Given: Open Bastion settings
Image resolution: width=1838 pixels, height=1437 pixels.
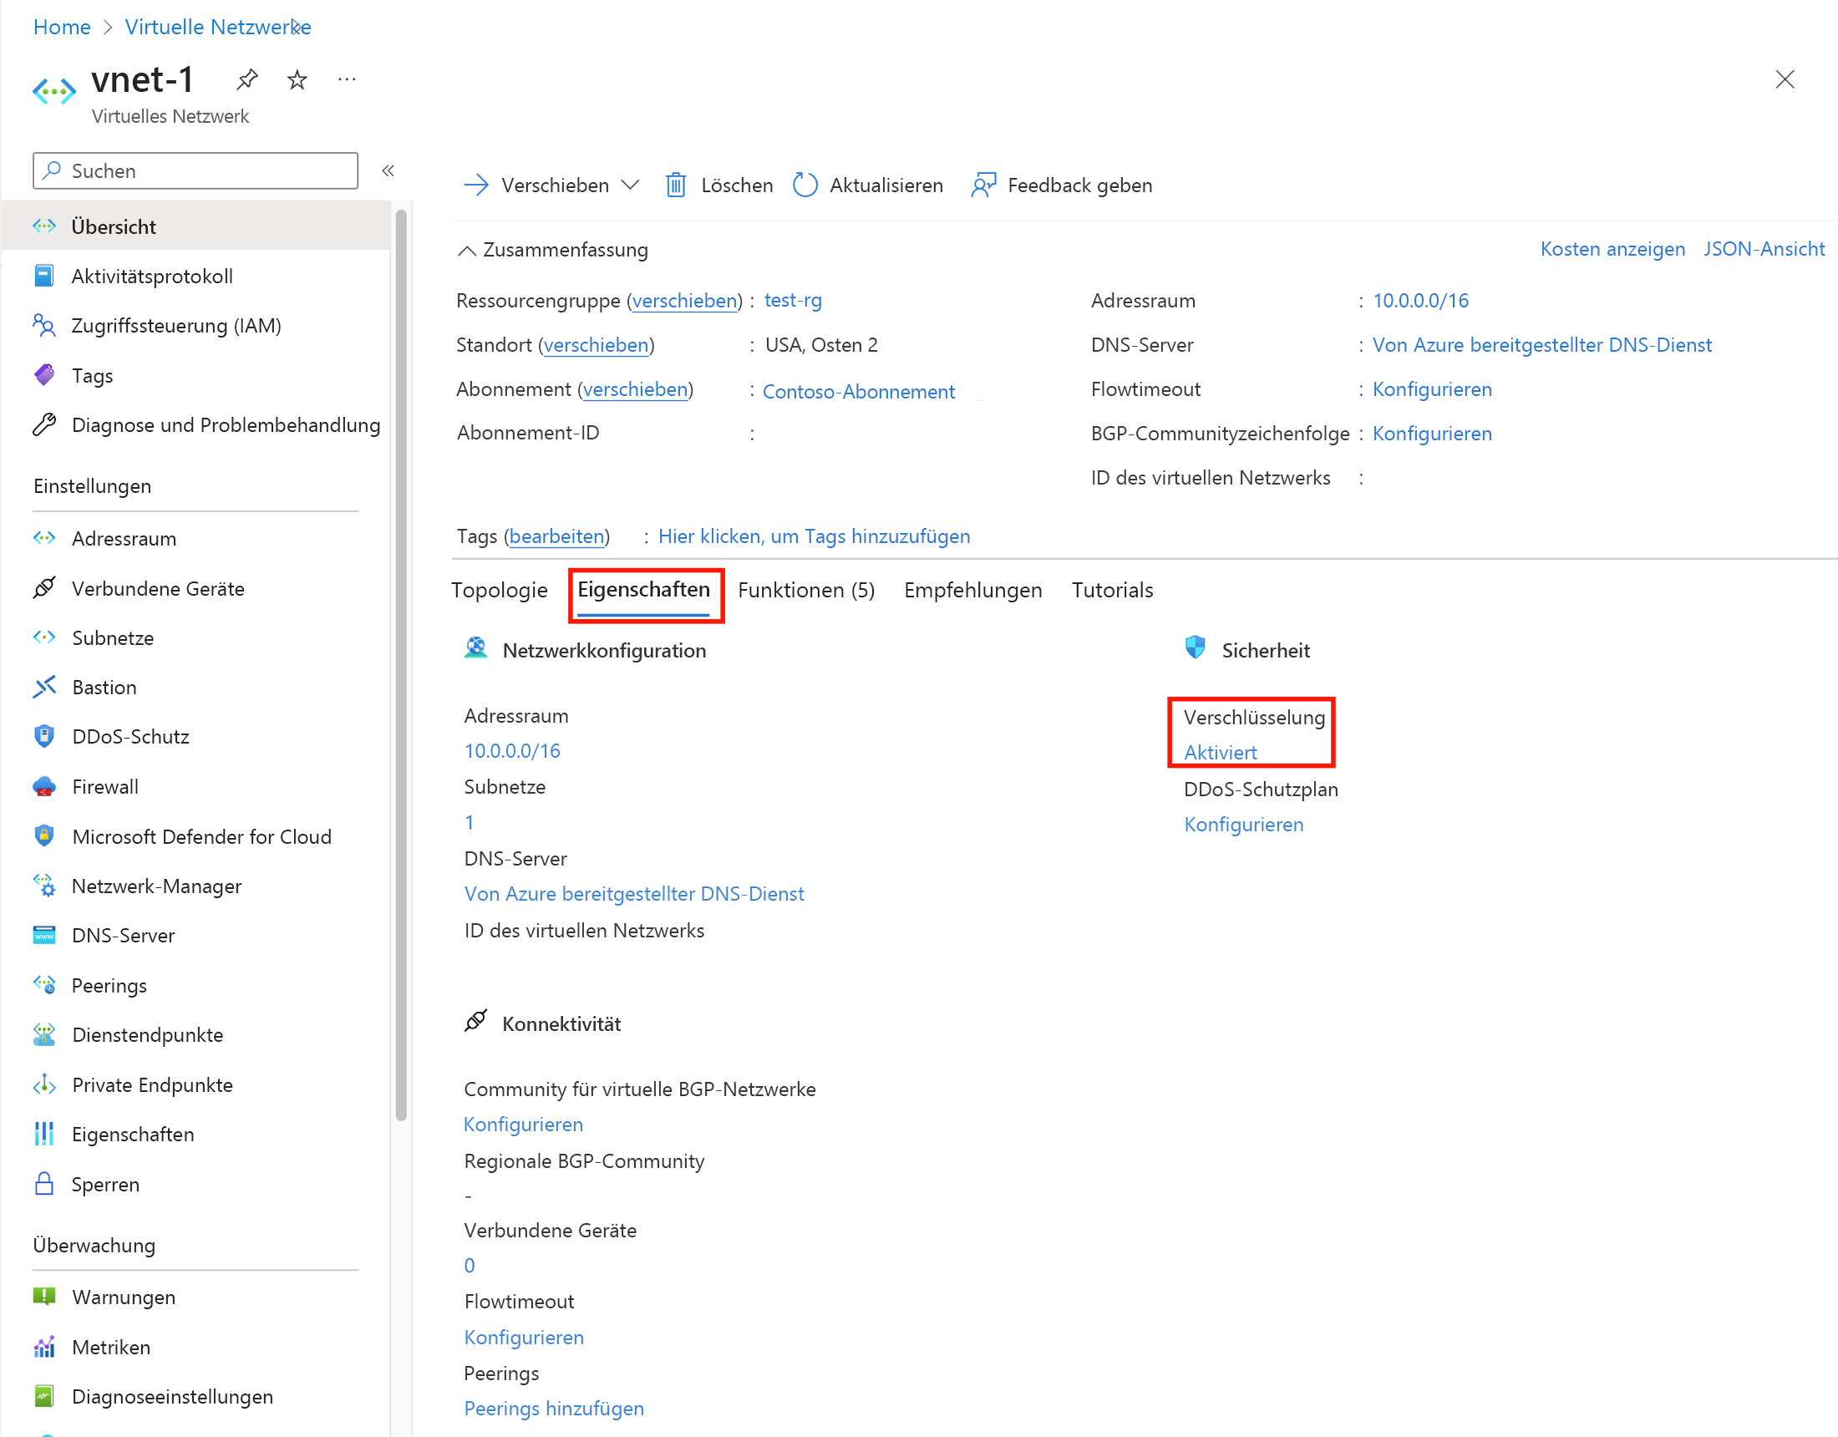Looking at the screenshot, I should pyautogui.click(x=103, y=687).
